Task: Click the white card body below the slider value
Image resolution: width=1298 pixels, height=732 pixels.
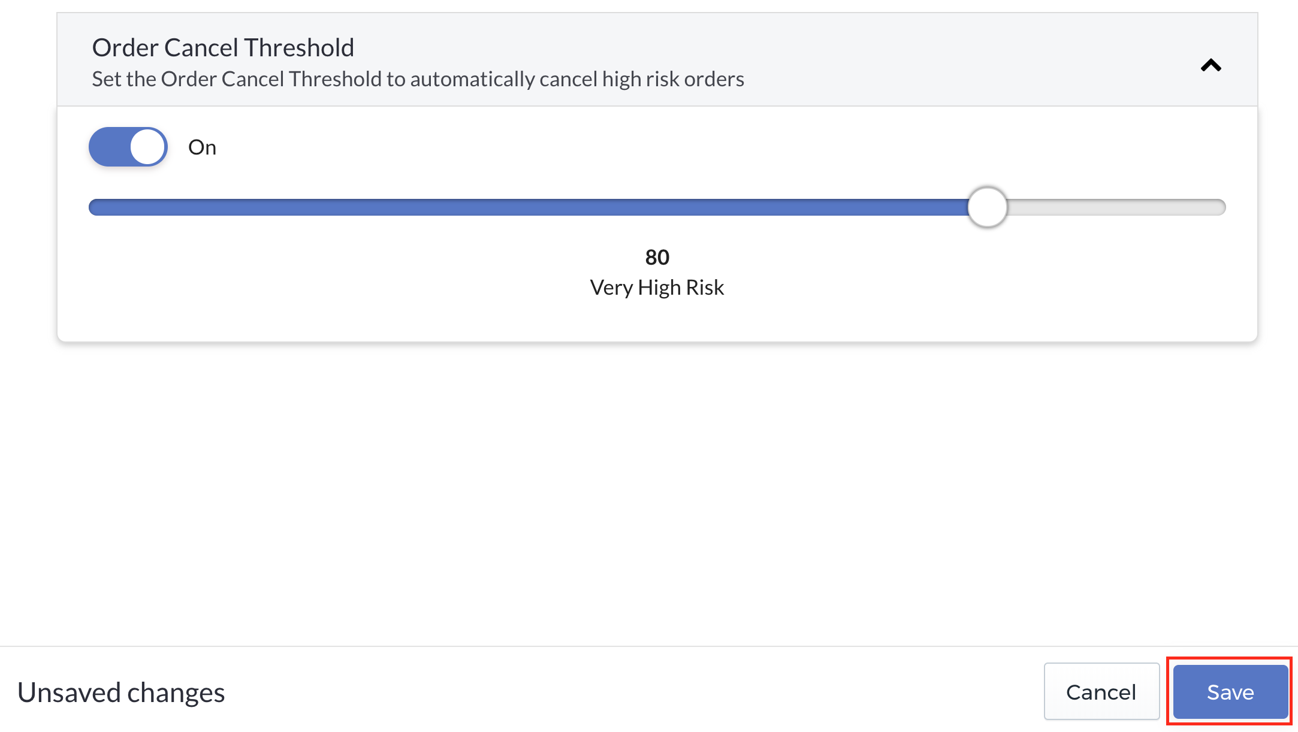Action: [657, 320]
